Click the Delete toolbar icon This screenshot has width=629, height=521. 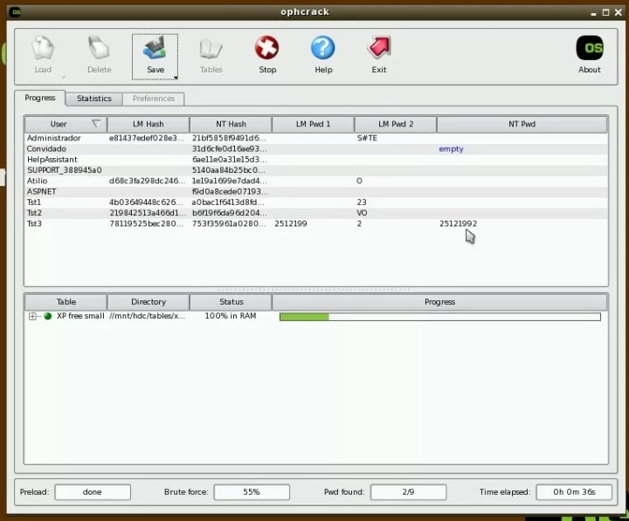(99, 48)
